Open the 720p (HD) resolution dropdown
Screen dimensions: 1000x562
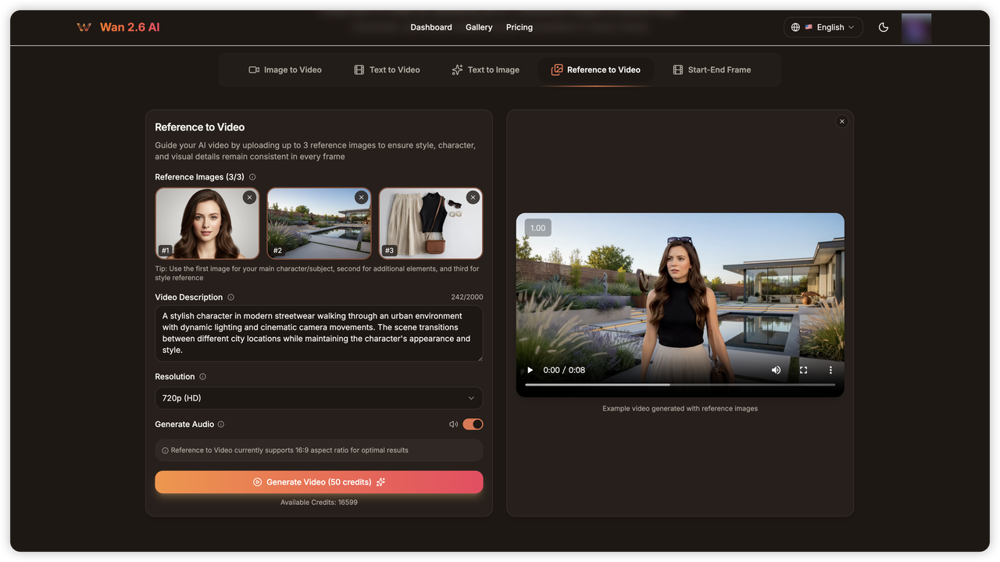(x=319, y=398)
